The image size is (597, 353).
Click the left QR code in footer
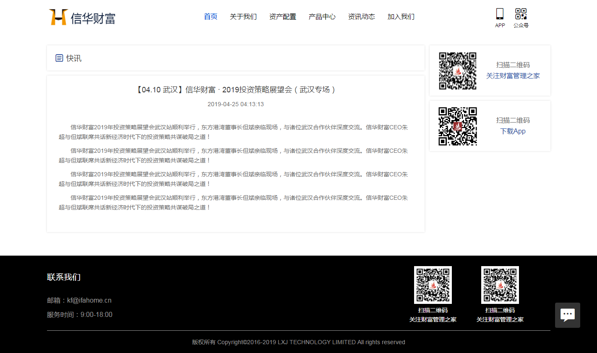(433, 285)
